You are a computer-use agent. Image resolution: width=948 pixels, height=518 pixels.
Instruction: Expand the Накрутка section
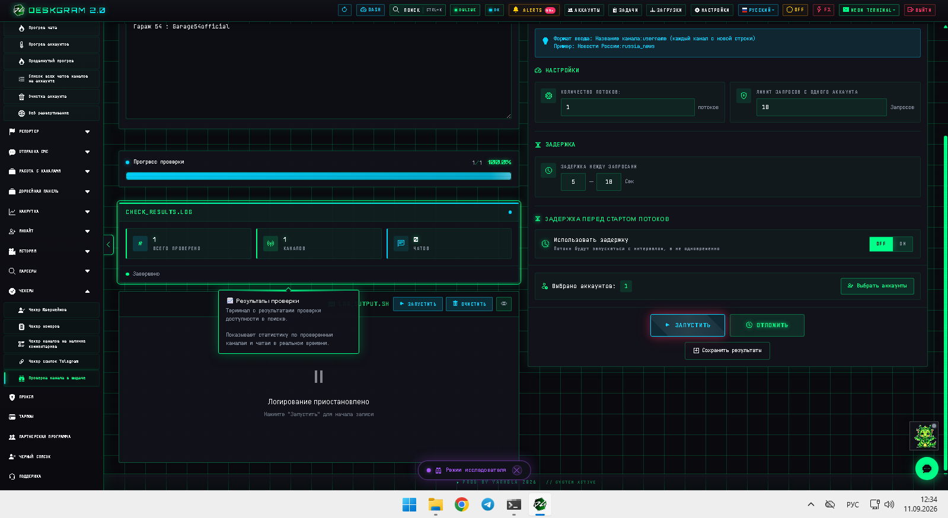tap(51, 212)
